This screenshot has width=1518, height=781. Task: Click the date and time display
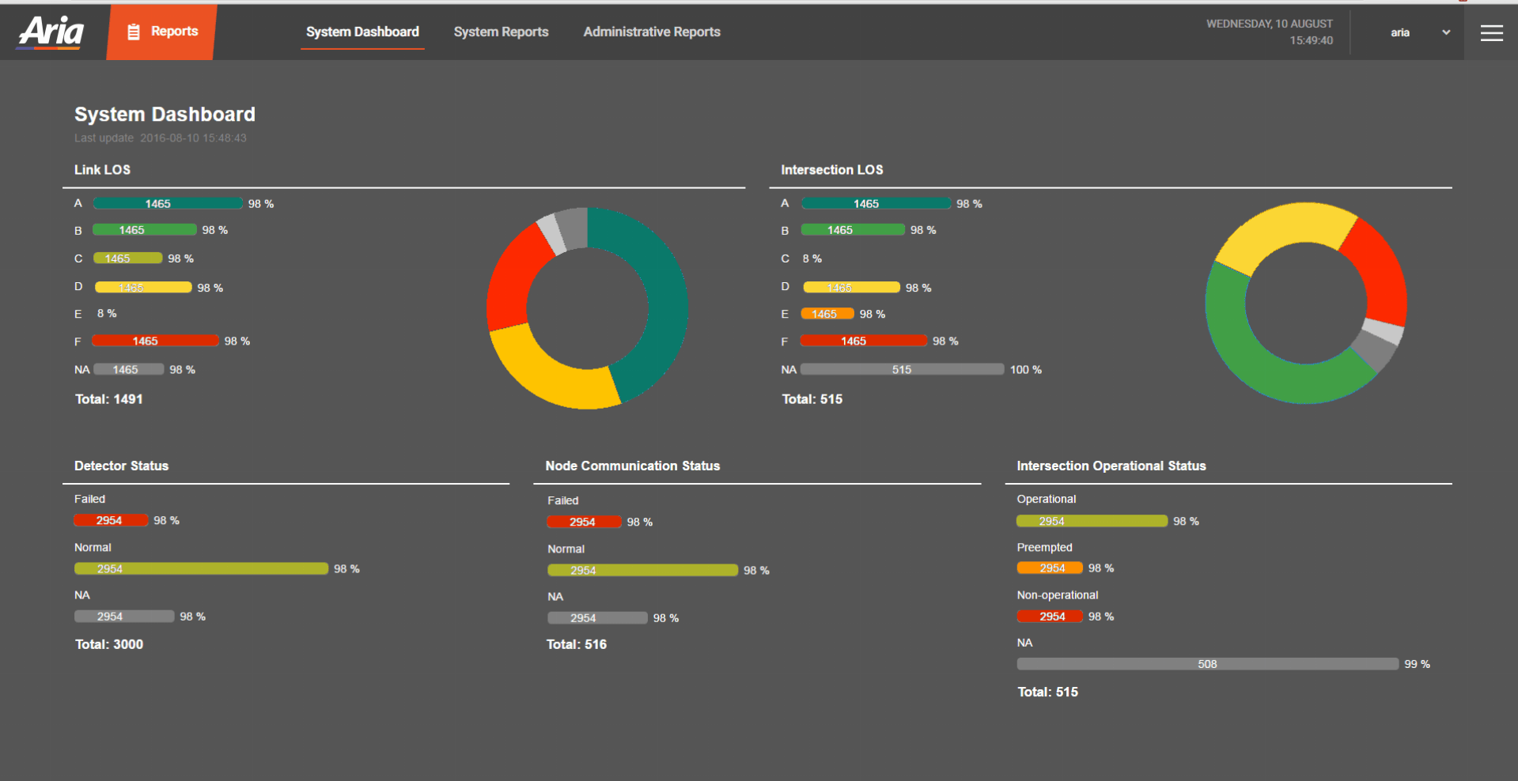tap(1270, 32)
